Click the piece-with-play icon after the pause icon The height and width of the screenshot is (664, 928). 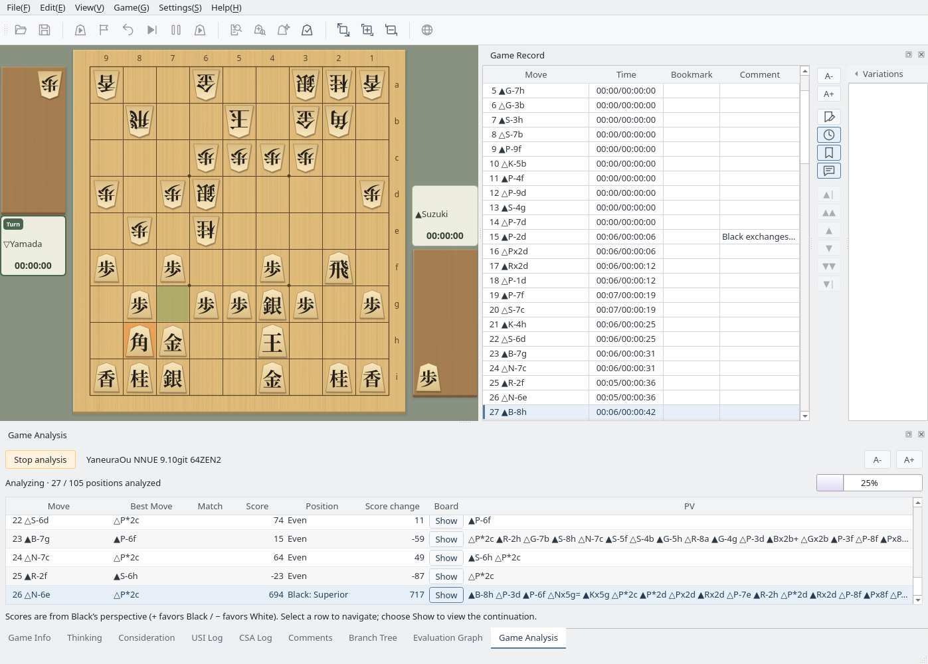point(200,30)
